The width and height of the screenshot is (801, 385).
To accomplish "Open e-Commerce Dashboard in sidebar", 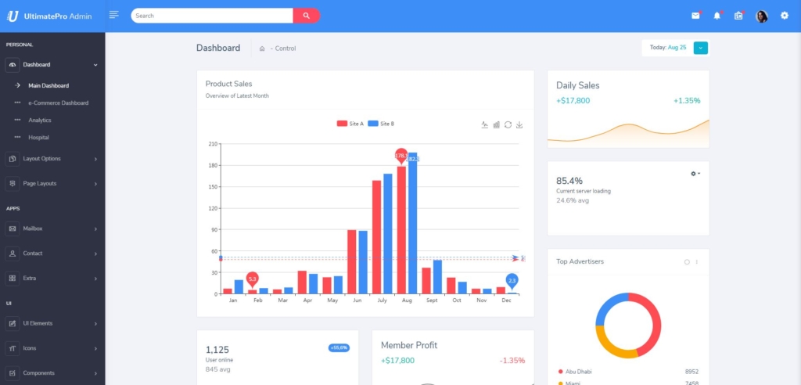I will click(x=58, y=103).
